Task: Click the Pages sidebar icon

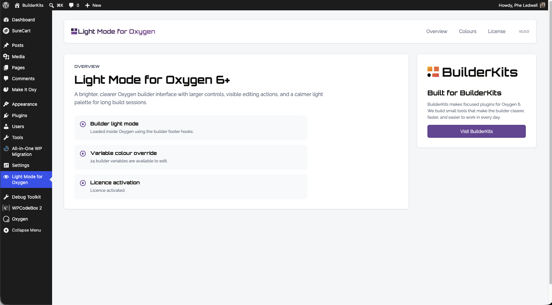Action: (6, 68)
